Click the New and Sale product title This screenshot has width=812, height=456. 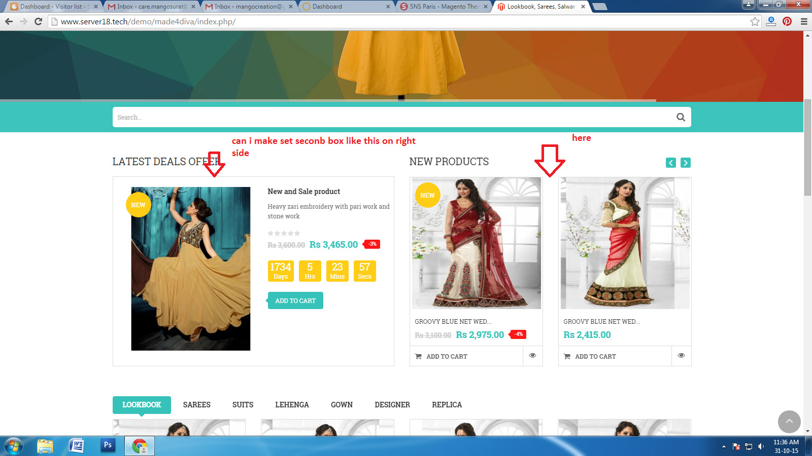click(x=303, y=192)
